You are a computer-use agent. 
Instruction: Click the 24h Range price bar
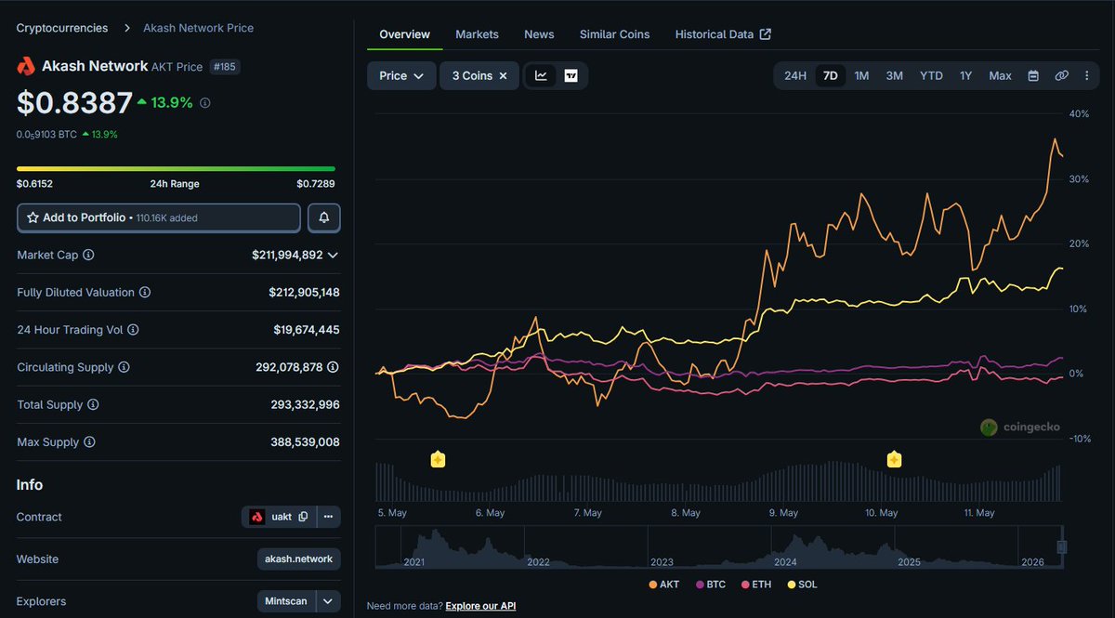(176, 168)
